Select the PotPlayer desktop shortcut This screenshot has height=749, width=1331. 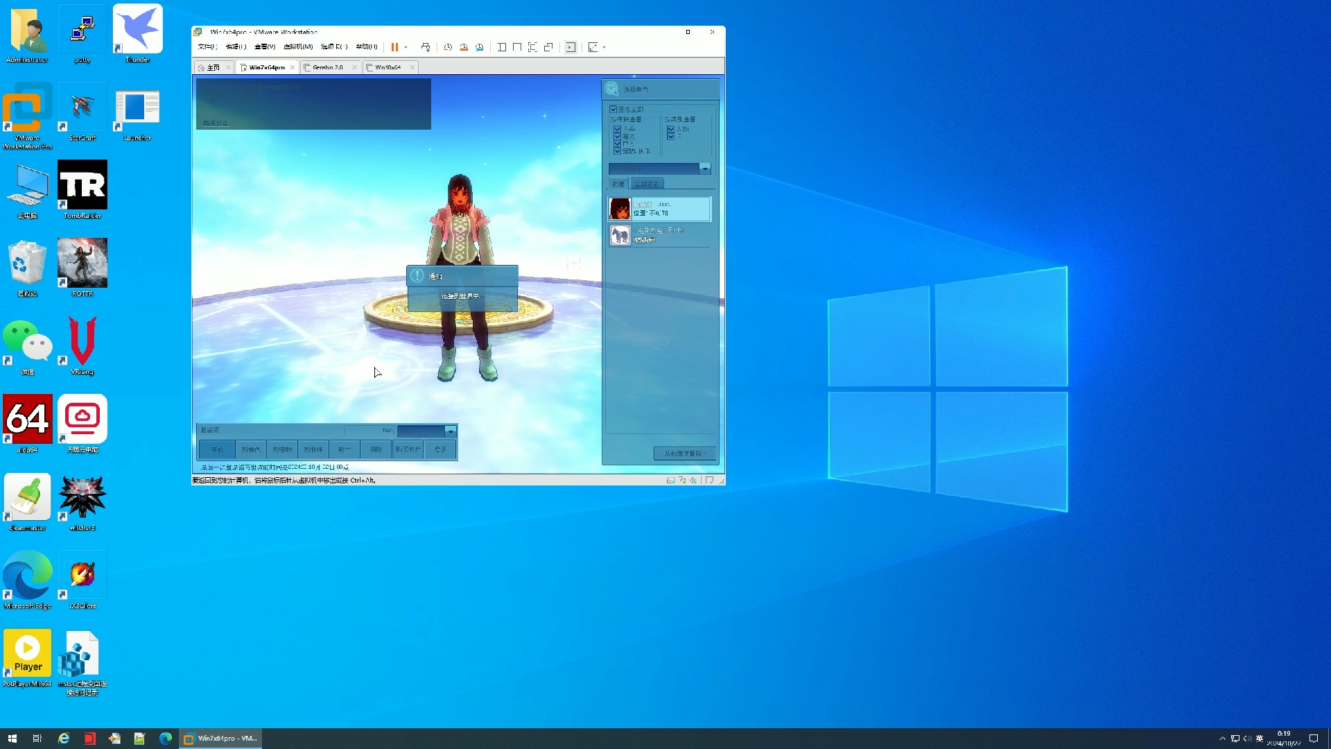[27, 657]
